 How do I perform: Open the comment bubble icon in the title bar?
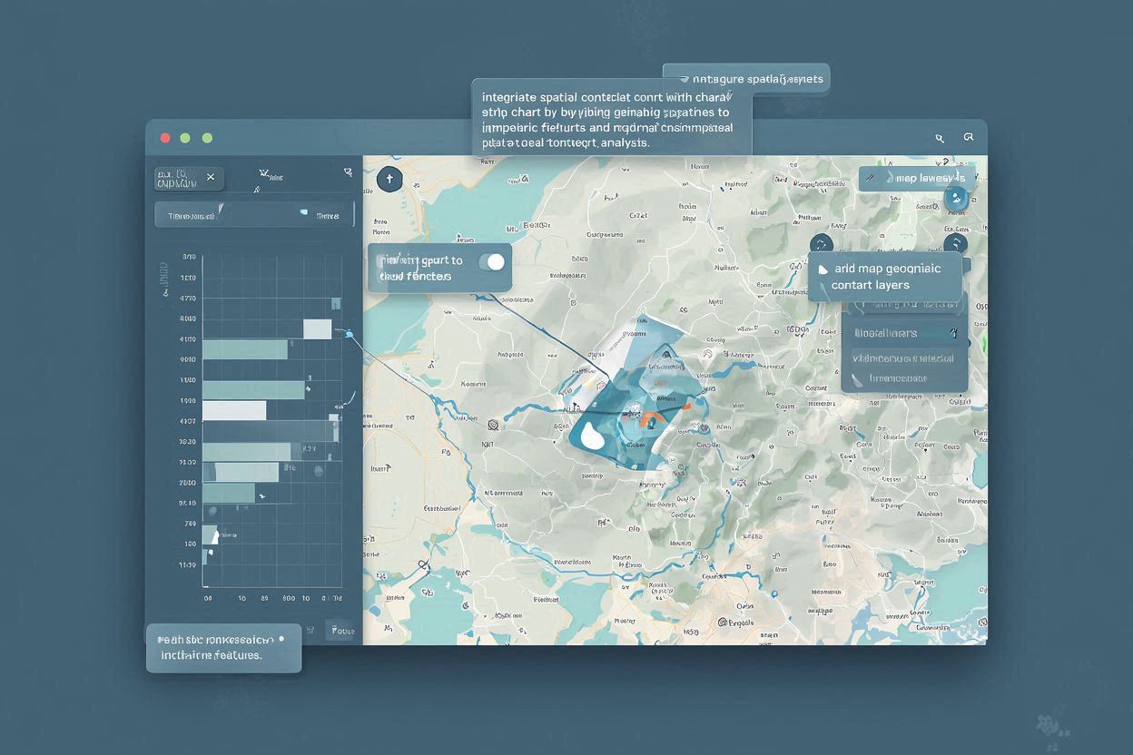coord(969,135)
